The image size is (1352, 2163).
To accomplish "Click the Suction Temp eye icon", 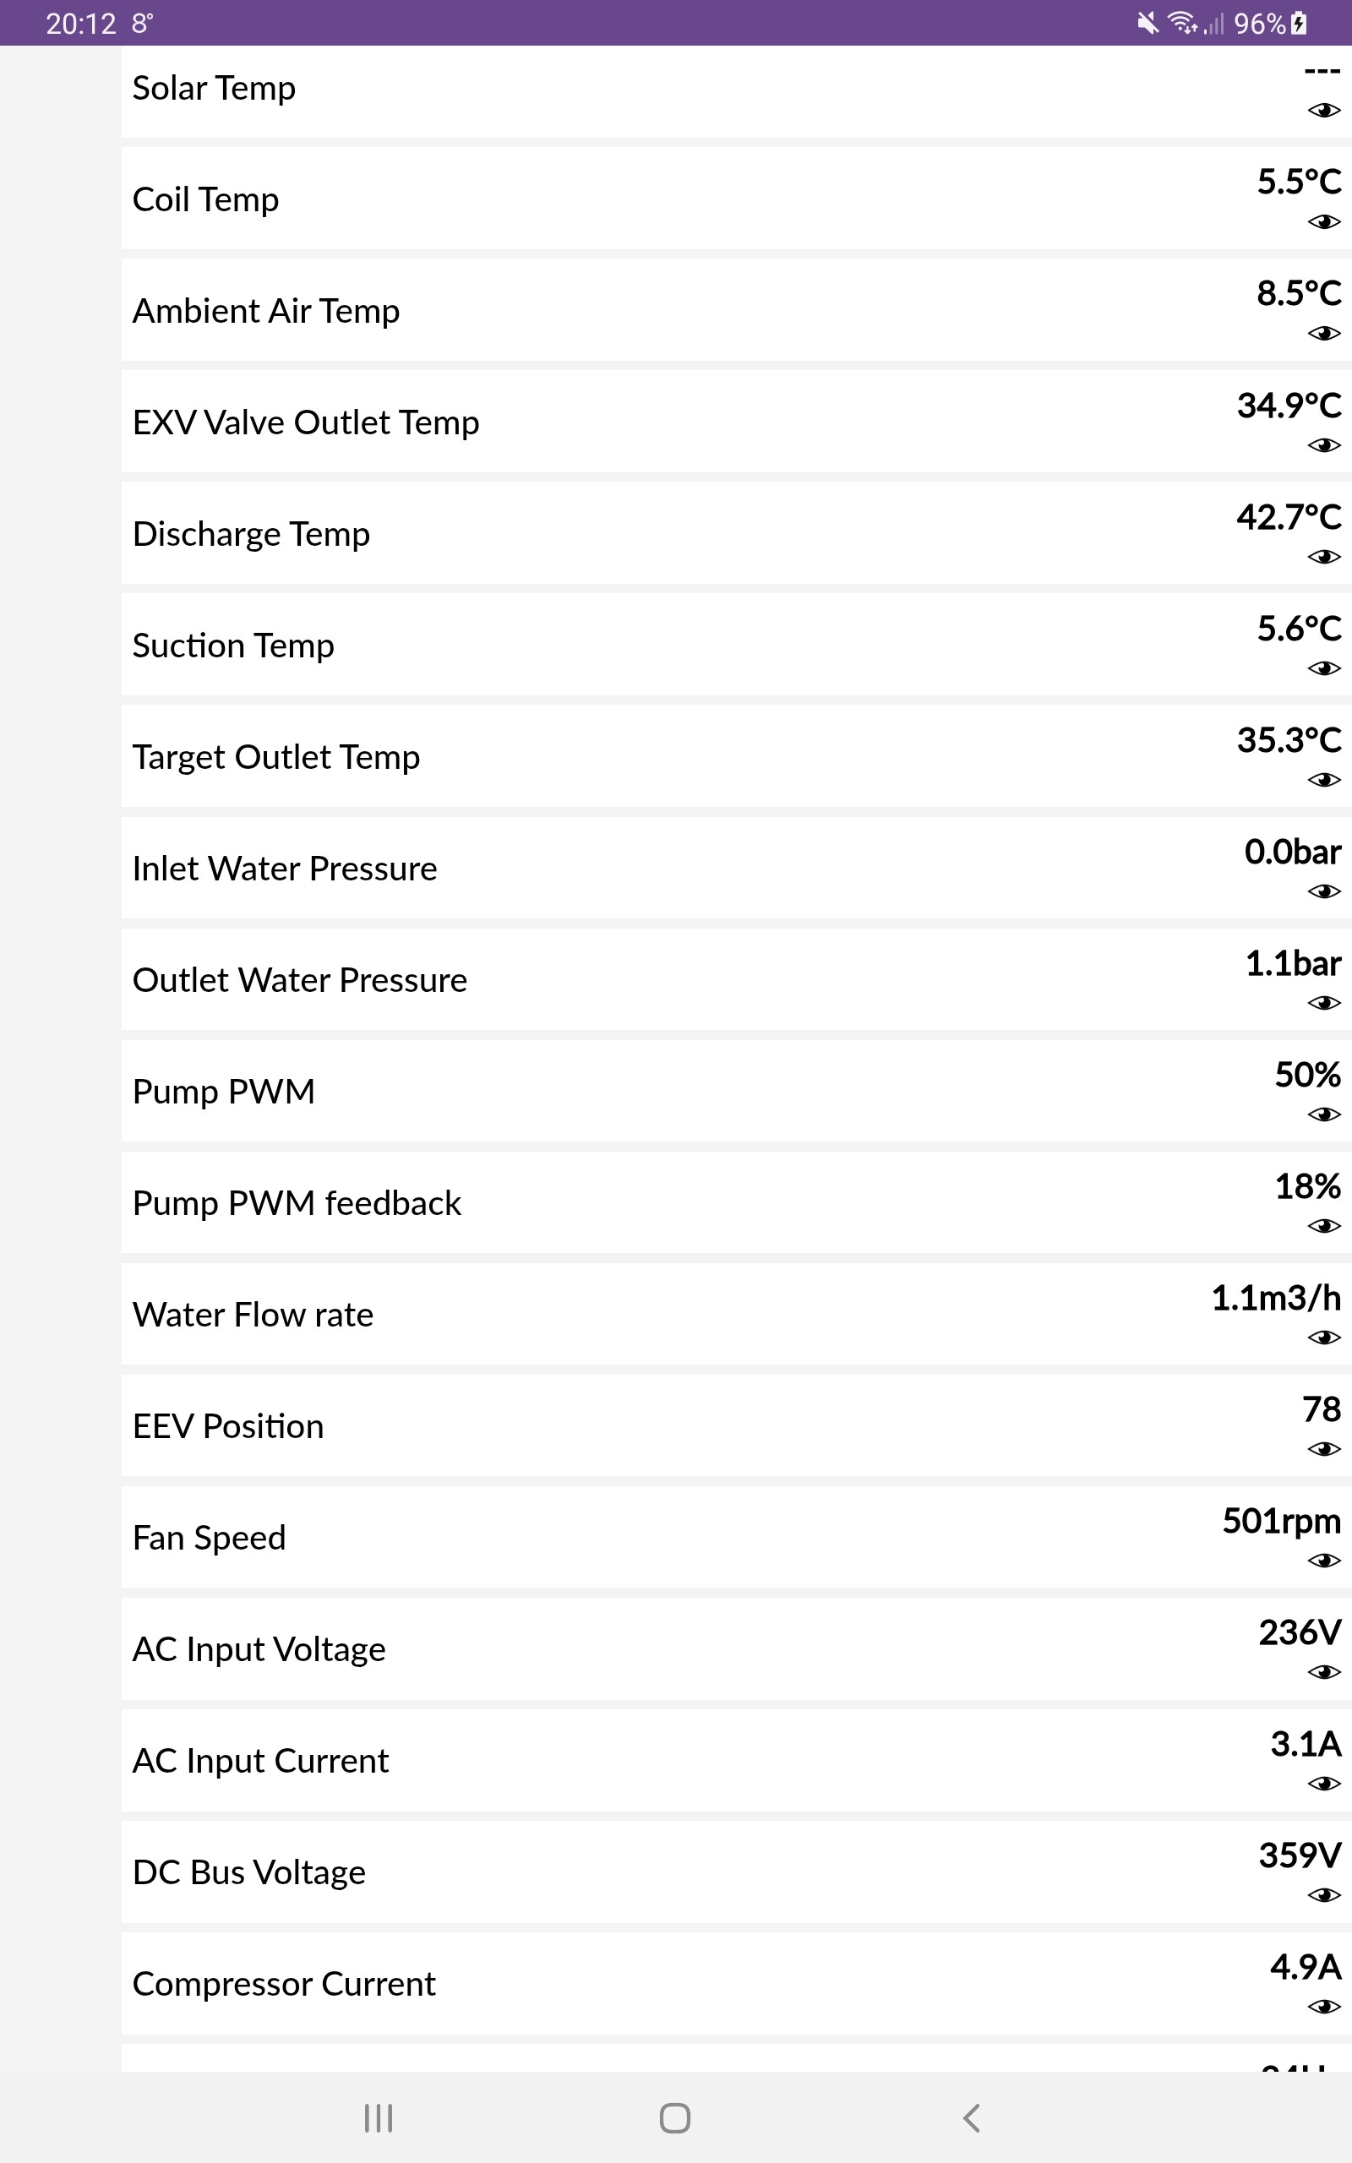I will (1323, 668).
